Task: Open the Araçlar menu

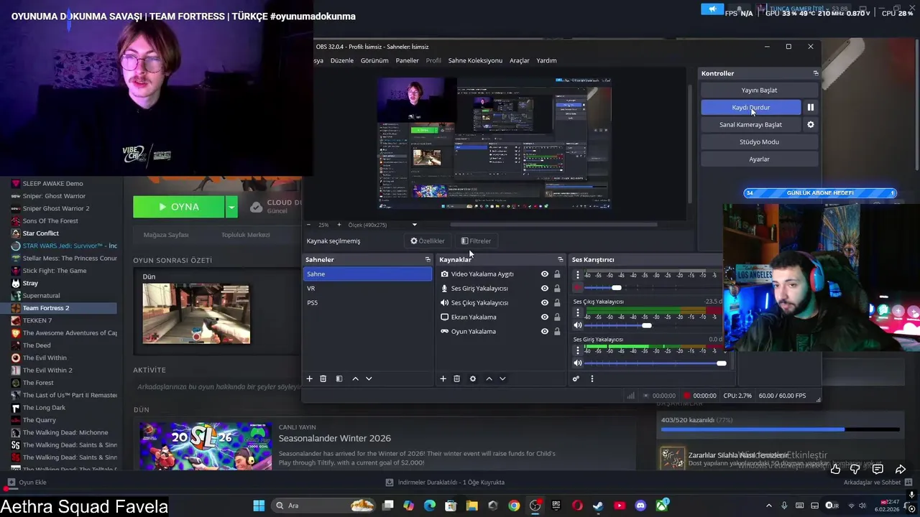Action: (520, 60)
